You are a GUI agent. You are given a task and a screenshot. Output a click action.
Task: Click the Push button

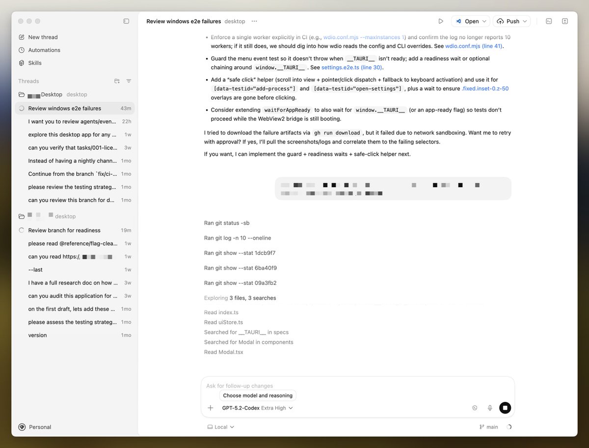click(508, 21)
